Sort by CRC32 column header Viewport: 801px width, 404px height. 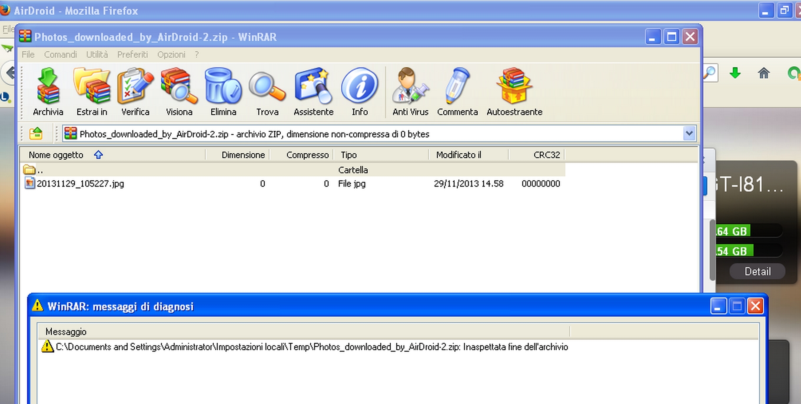click(x=537, y=155)
